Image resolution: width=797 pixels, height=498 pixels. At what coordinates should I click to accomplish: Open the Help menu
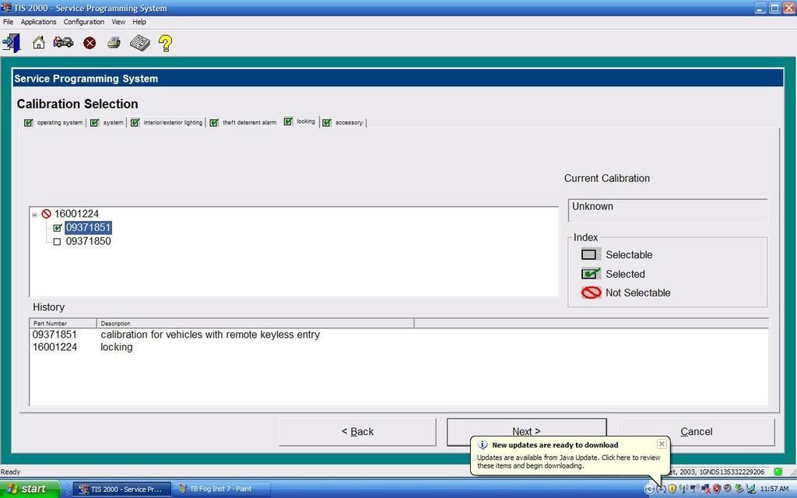tap(139, 22)
